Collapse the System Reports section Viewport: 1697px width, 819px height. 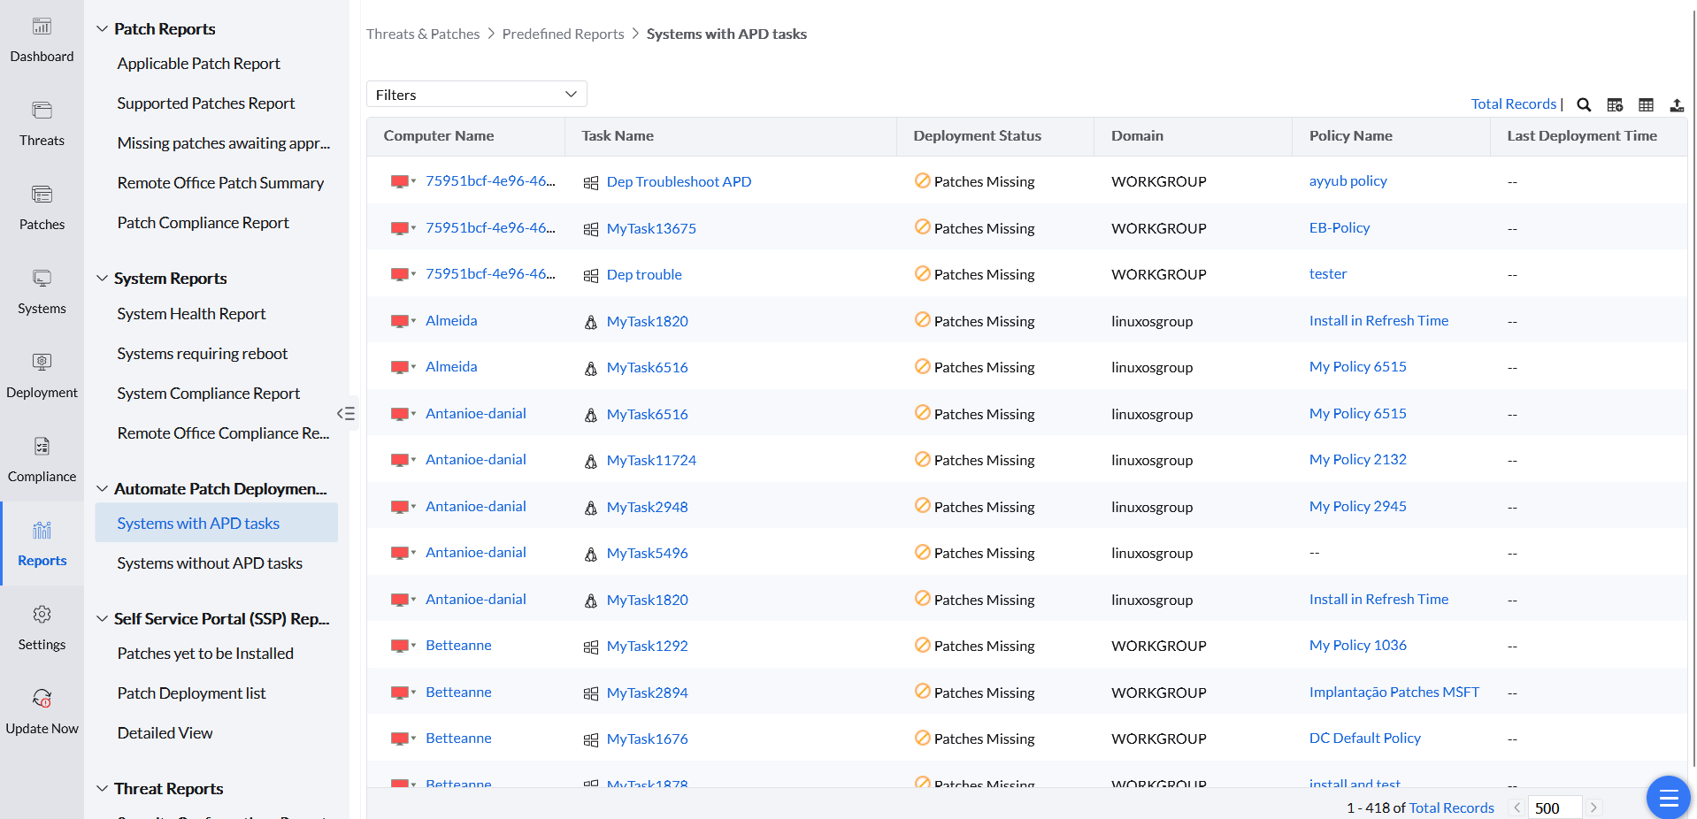[103, 279]
